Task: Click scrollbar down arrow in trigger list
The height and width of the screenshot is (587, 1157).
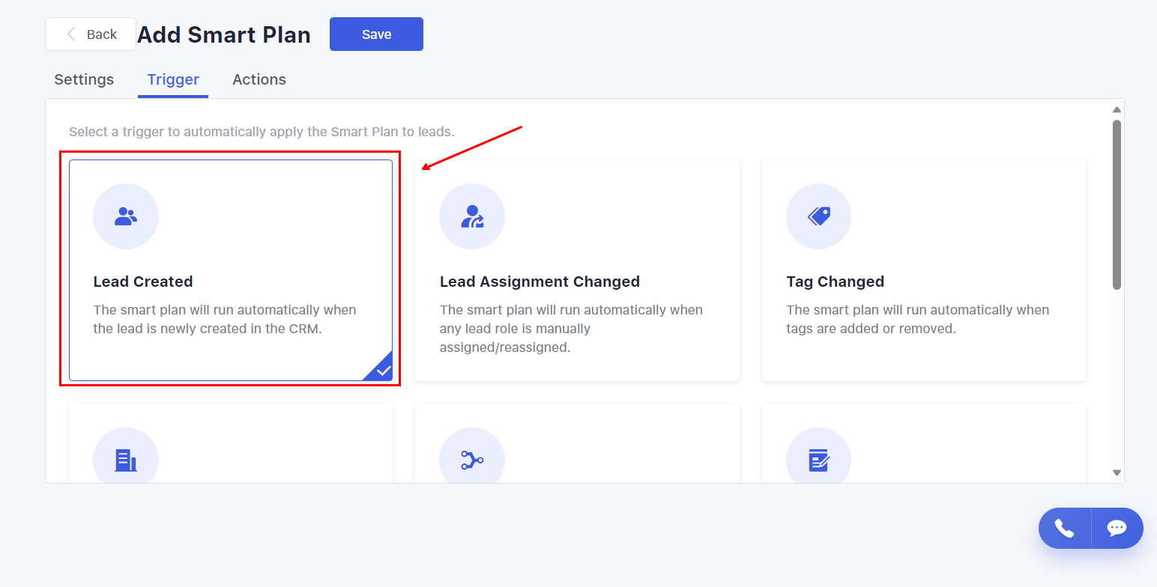Action: (1117, 472)
